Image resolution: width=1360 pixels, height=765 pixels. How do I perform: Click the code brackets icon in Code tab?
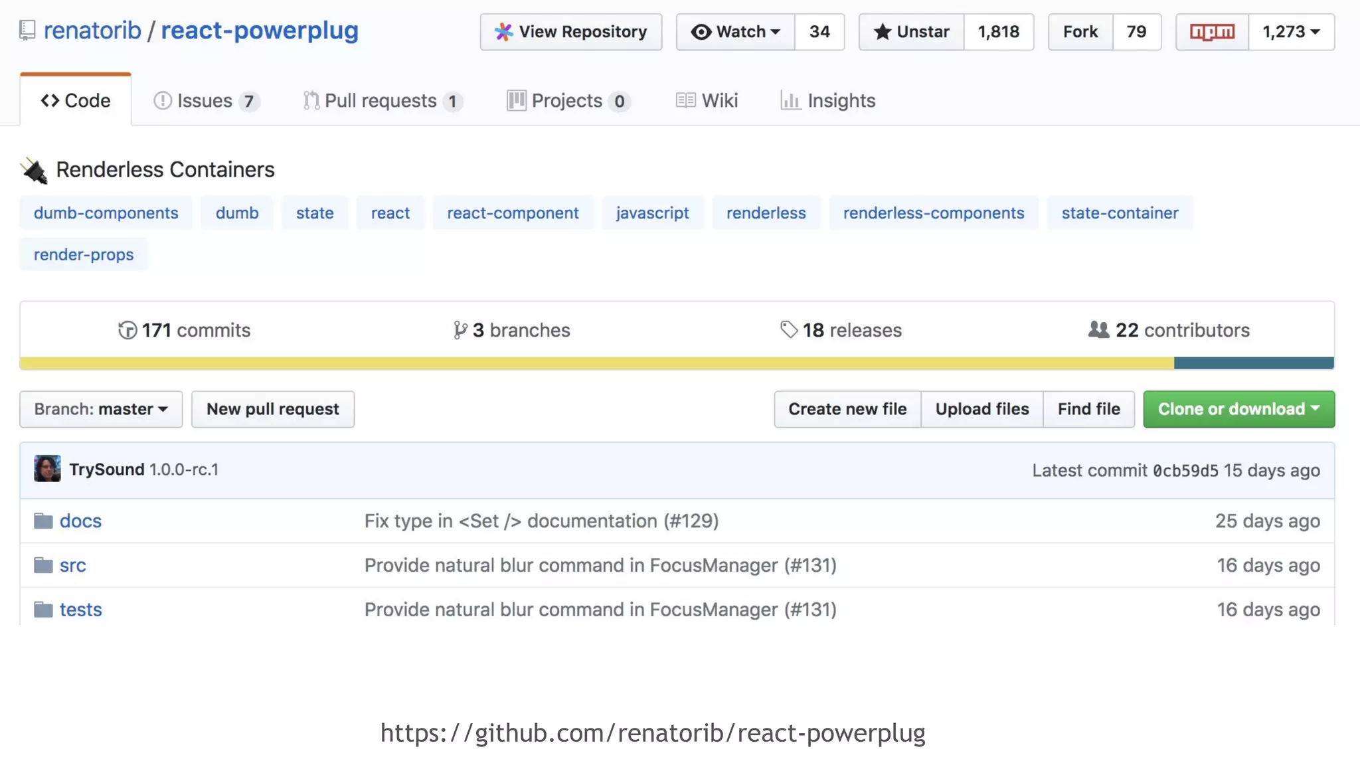[x=50, y=100]
